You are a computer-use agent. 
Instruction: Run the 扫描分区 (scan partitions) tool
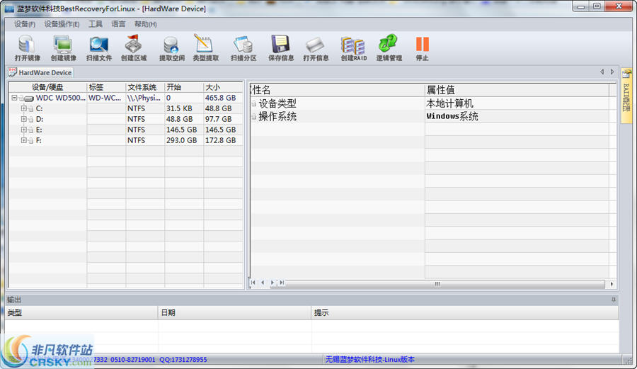pyautogui.click(x=243, y=48)
